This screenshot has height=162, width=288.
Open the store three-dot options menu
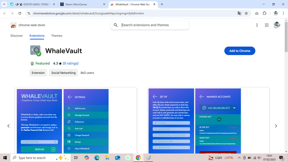click(257, 25)
